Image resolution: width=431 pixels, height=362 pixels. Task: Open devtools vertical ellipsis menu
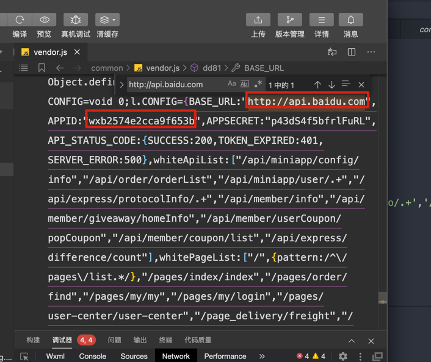click(360, 357)
